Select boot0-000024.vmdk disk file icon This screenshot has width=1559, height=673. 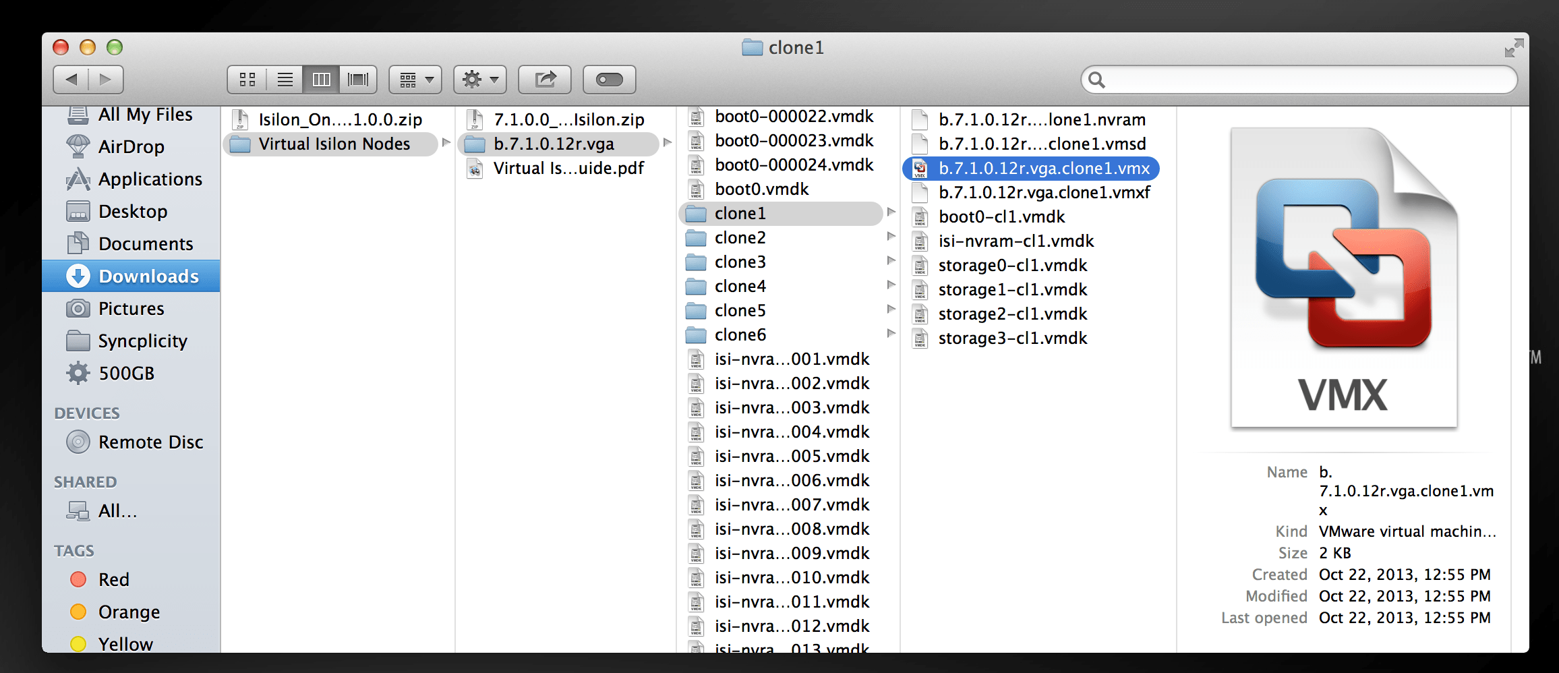pyautogui.click(x=696, y=165)
